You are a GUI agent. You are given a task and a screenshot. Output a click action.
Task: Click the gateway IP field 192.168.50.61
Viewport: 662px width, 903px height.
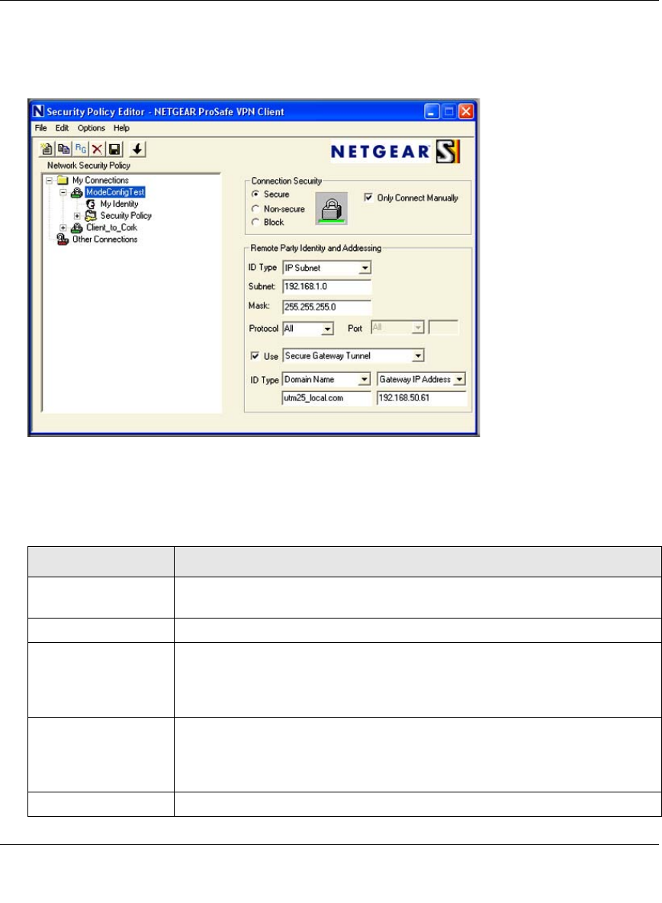point(422,398)
